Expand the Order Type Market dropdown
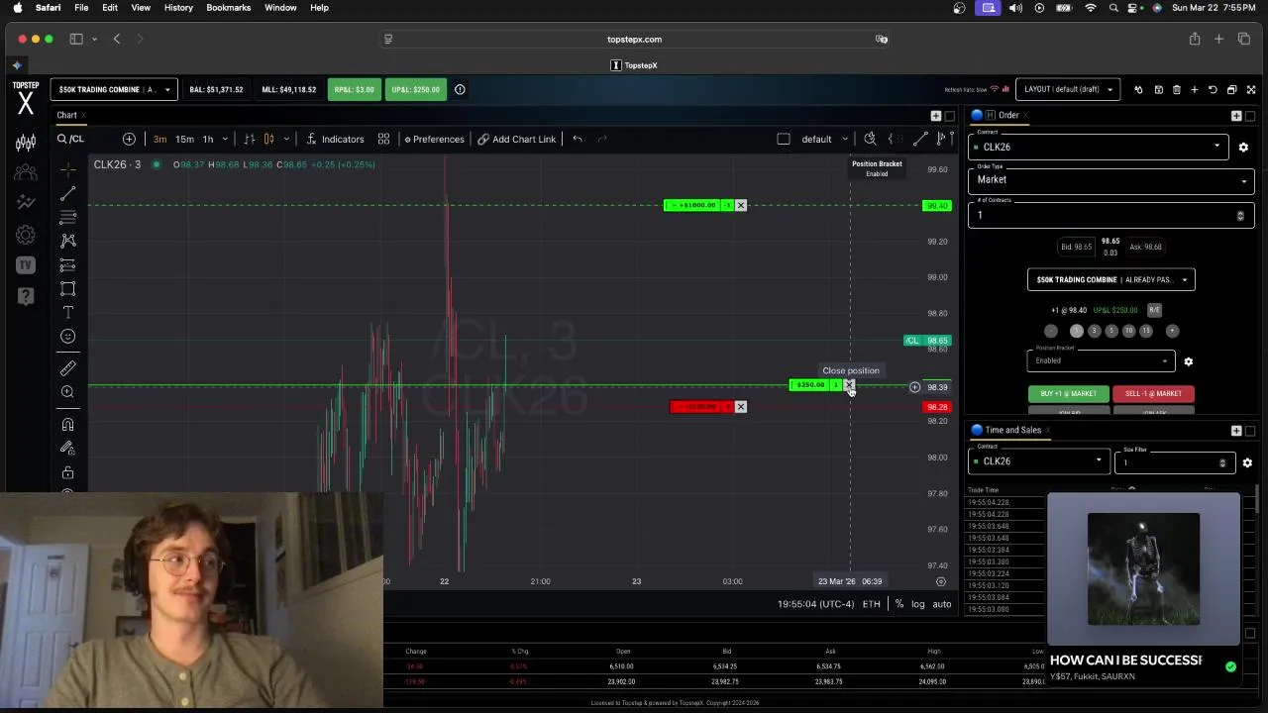Viewport: 1268px width, 713px height. pyautogui.click(x=1111, y=180)
